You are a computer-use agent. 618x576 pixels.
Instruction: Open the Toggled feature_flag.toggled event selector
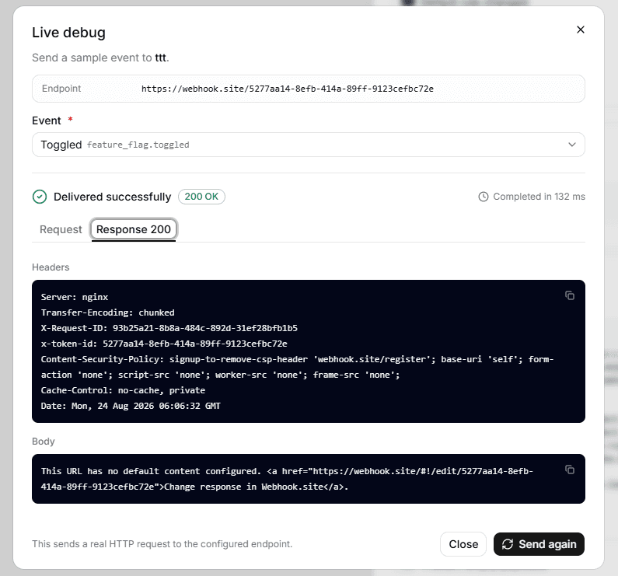click(x=308, y=145)
